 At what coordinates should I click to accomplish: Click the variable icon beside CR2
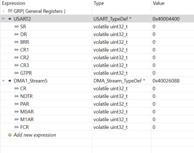(17, 58)
